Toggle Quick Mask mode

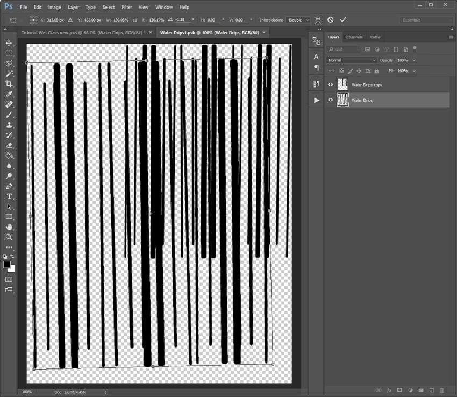[9, 279]
